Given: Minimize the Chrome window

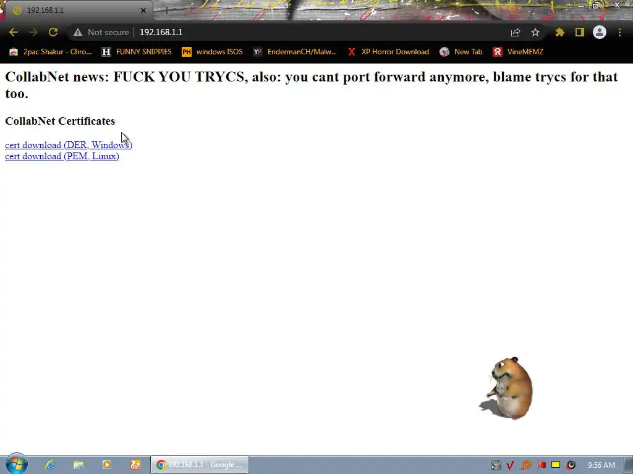Looking at the screenshot, I should (x=580, y=5).
